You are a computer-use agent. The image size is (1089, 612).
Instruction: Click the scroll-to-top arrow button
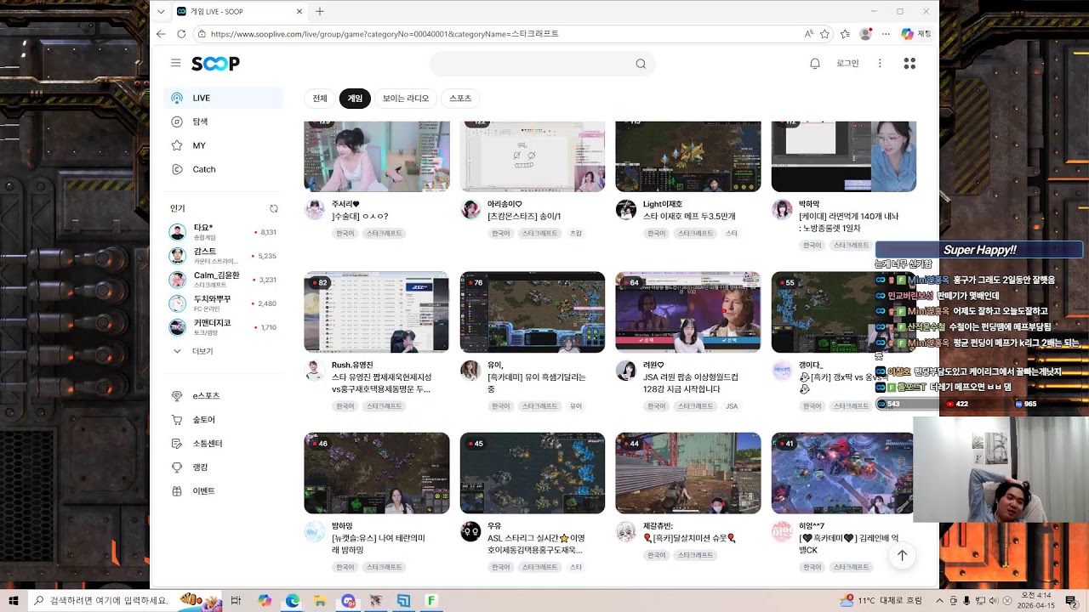click(x=902, y=555)
